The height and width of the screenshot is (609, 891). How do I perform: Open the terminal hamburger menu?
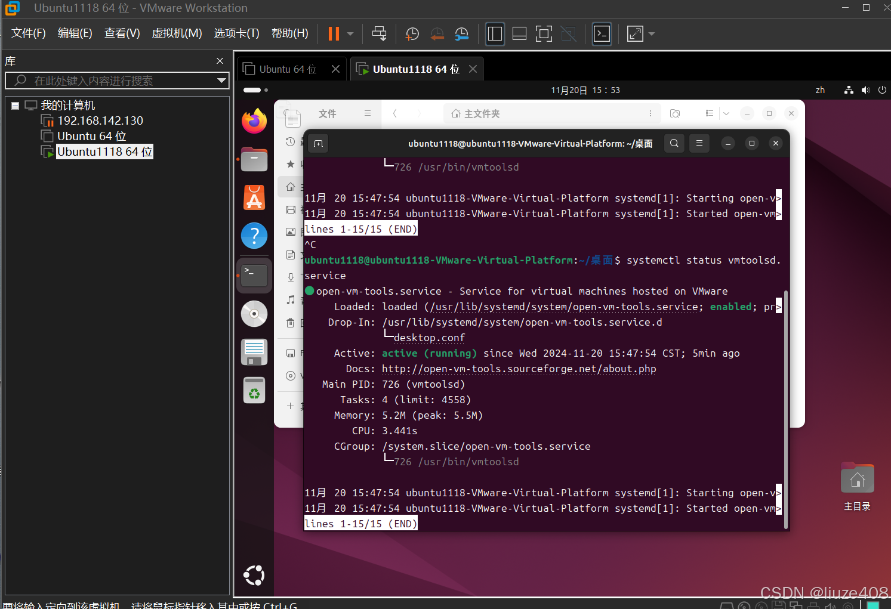coord(699,143)
